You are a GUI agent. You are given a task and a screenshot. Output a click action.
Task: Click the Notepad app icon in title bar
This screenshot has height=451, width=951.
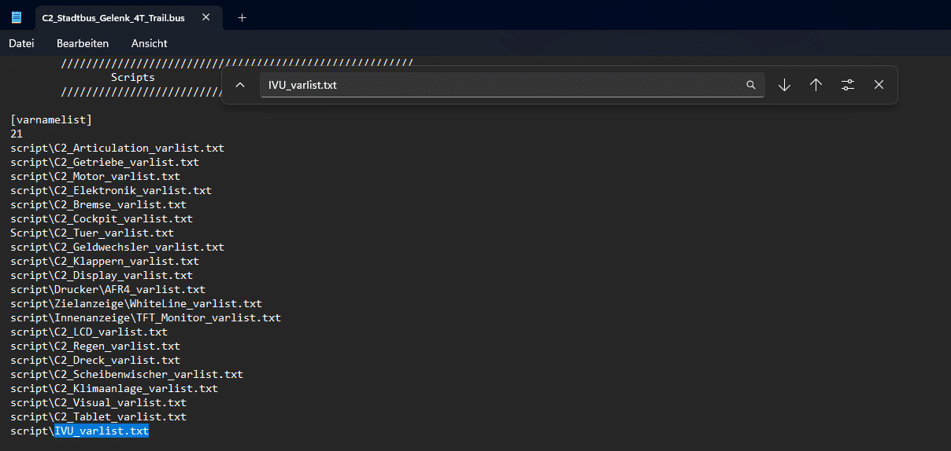tap(17, 17)
